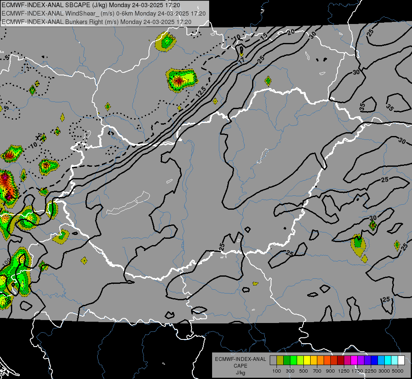Viewport: 412px width, 379px height.
Task: Pick the lime yellow-green legend swatch
Action: [x=300, y=360]
